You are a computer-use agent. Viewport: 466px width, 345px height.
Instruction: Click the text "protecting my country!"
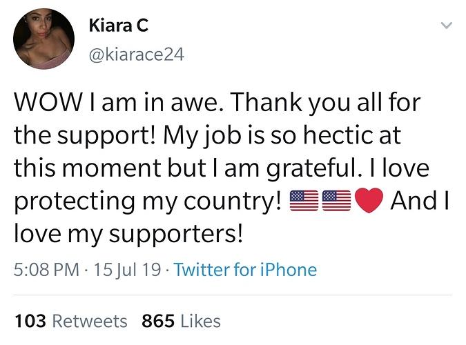coord(147,201)
